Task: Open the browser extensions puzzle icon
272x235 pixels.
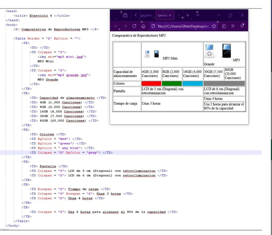Action: tap(224, 26)
